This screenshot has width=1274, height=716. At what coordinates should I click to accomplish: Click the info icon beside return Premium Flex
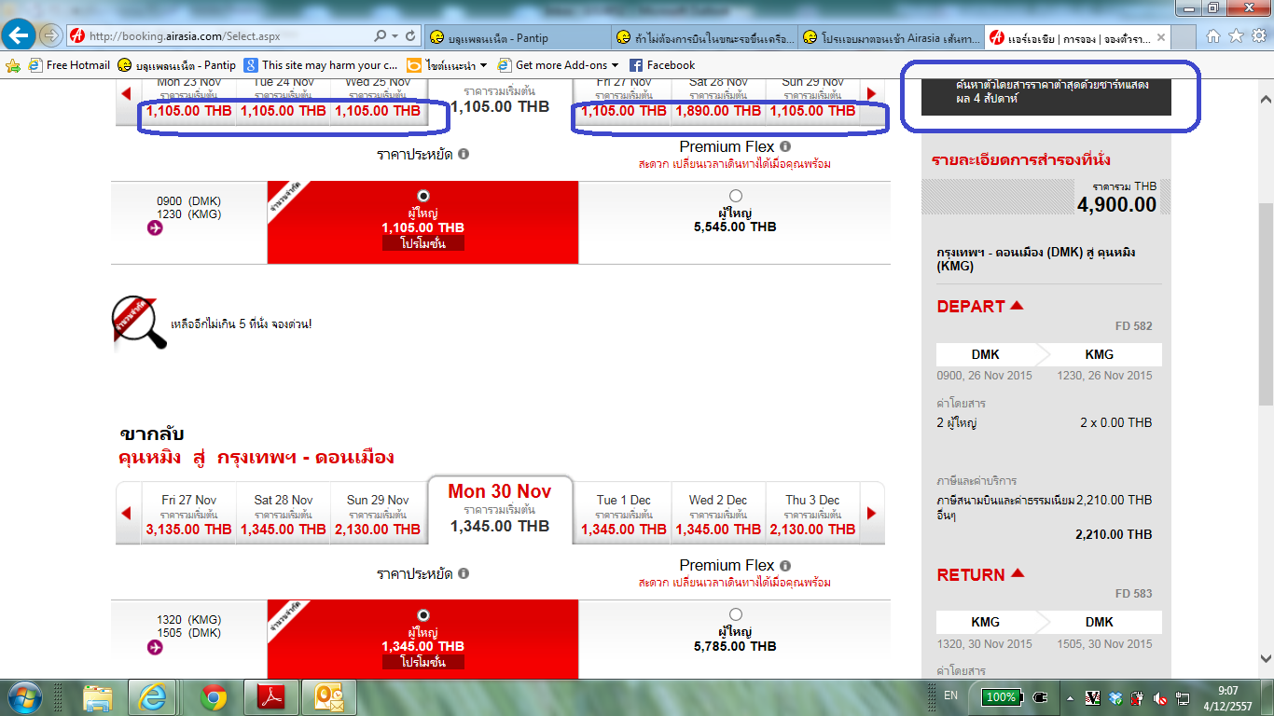click(785, 566)
